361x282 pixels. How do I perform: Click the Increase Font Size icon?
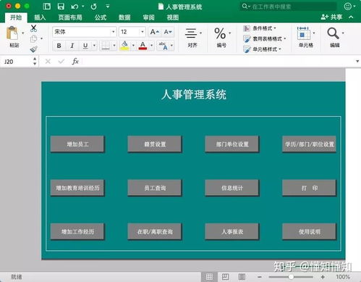[155, 32]
